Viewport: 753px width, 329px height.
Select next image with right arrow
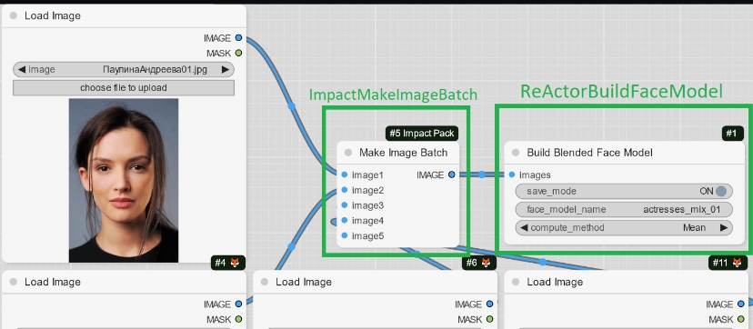tap(226, 70)
